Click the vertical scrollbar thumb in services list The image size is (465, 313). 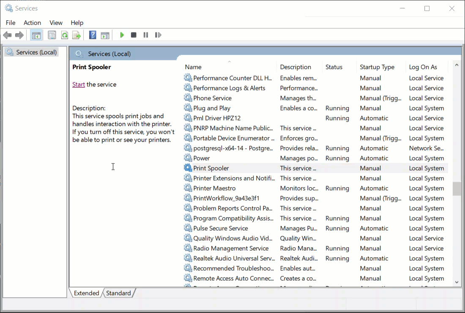pyautogui.click(x=457, y=189)
